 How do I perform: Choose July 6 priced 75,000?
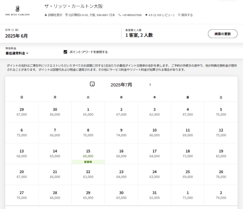coord(22,133)
